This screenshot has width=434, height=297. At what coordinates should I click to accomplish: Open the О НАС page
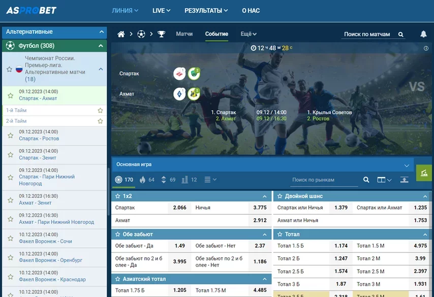[x=251, y=11]
